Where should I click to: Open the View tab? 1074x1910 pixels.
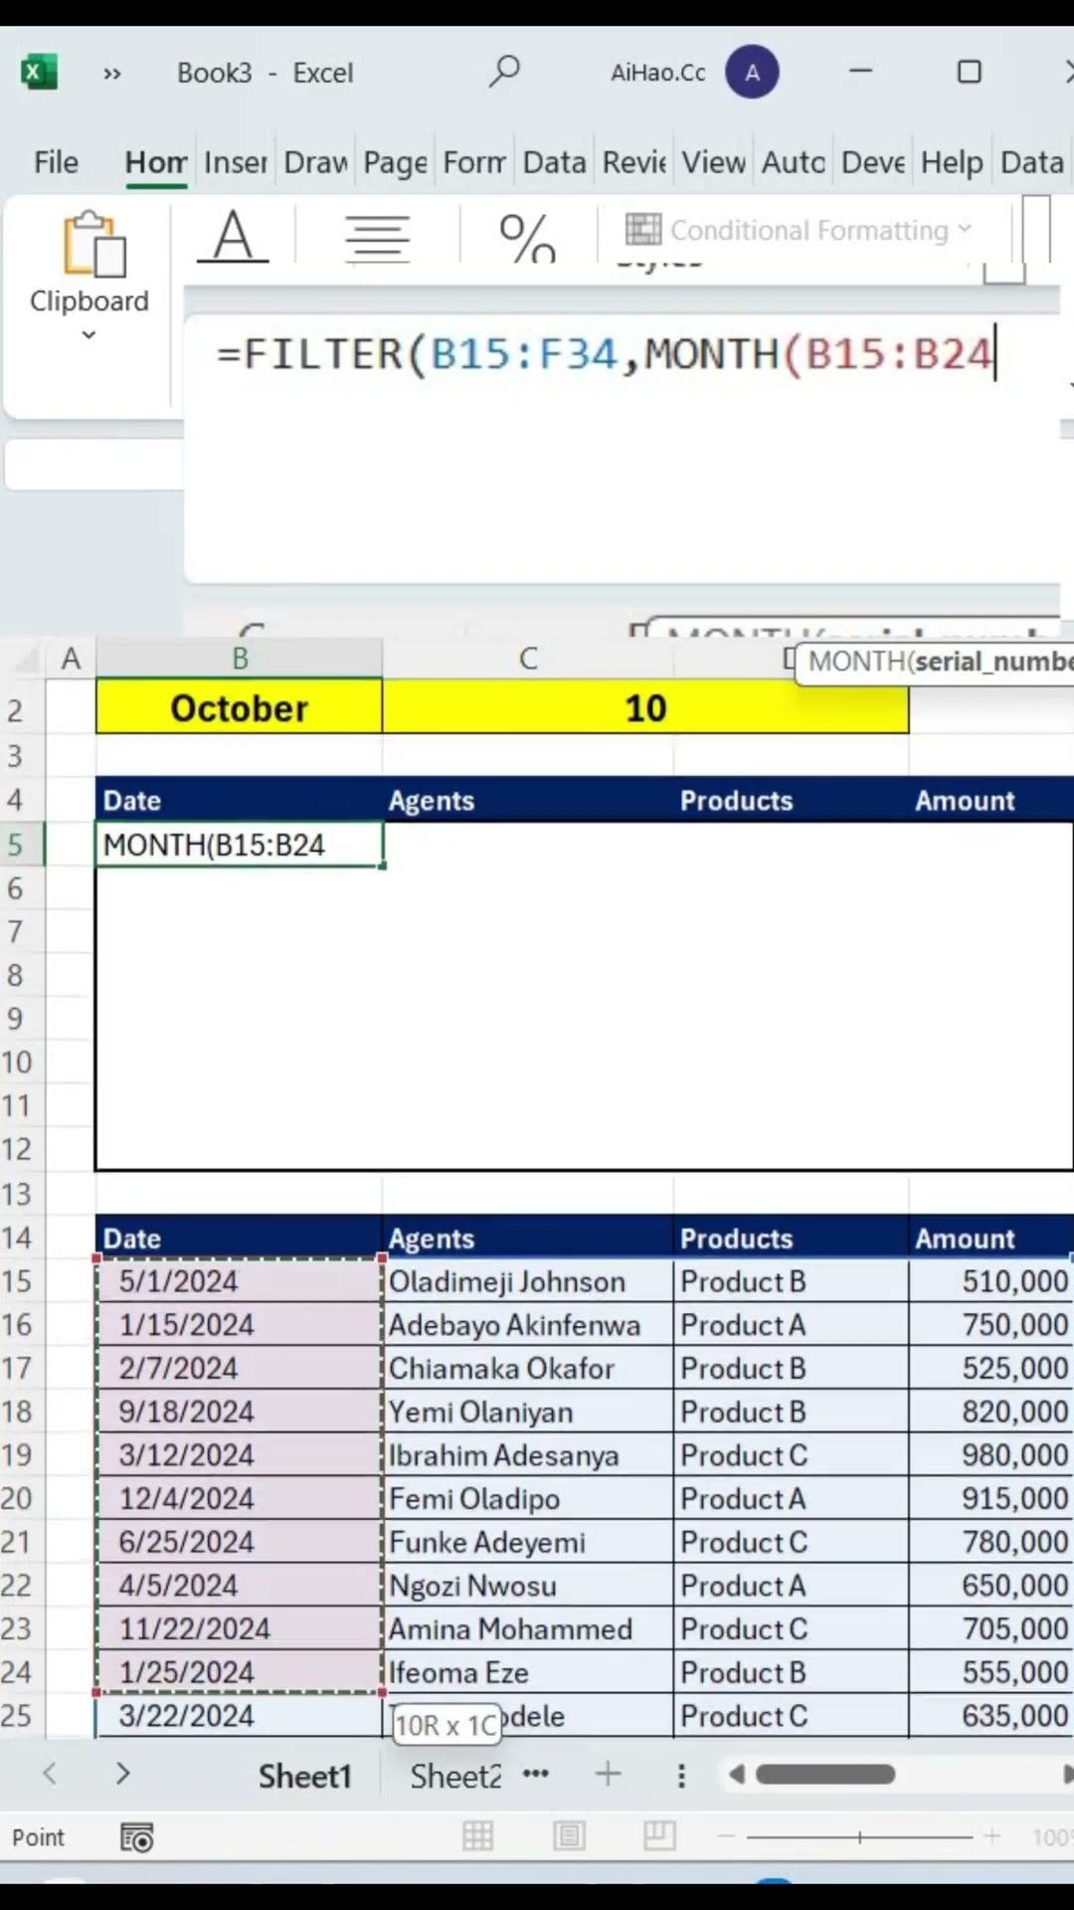(x=713, y=162)
